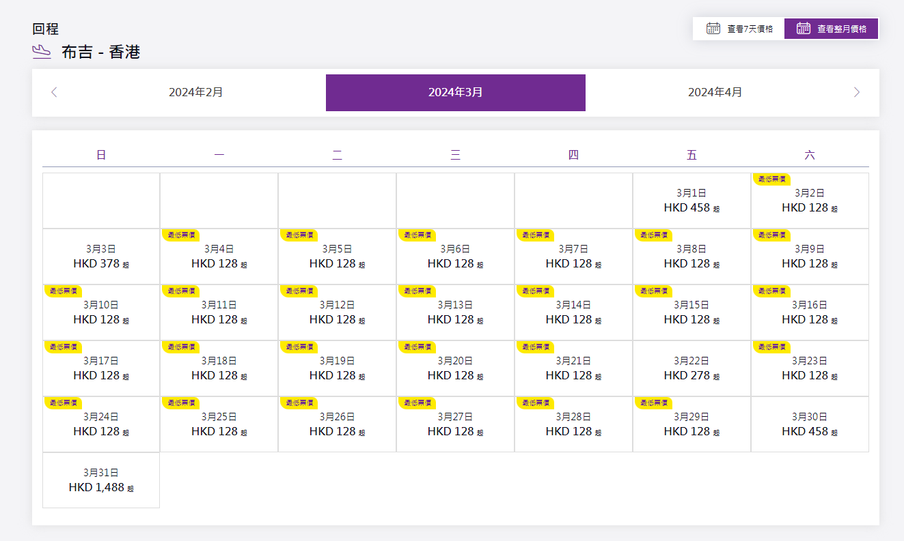
Task: Pick the 3月26日 date cell
Action: point(337,424)
